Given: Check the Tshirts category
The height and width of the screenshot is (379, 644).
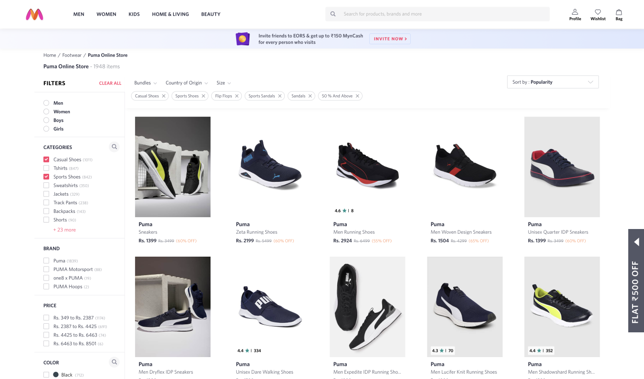Looking at the screenshot, I should pyautogui.click(x=46, y=168).
